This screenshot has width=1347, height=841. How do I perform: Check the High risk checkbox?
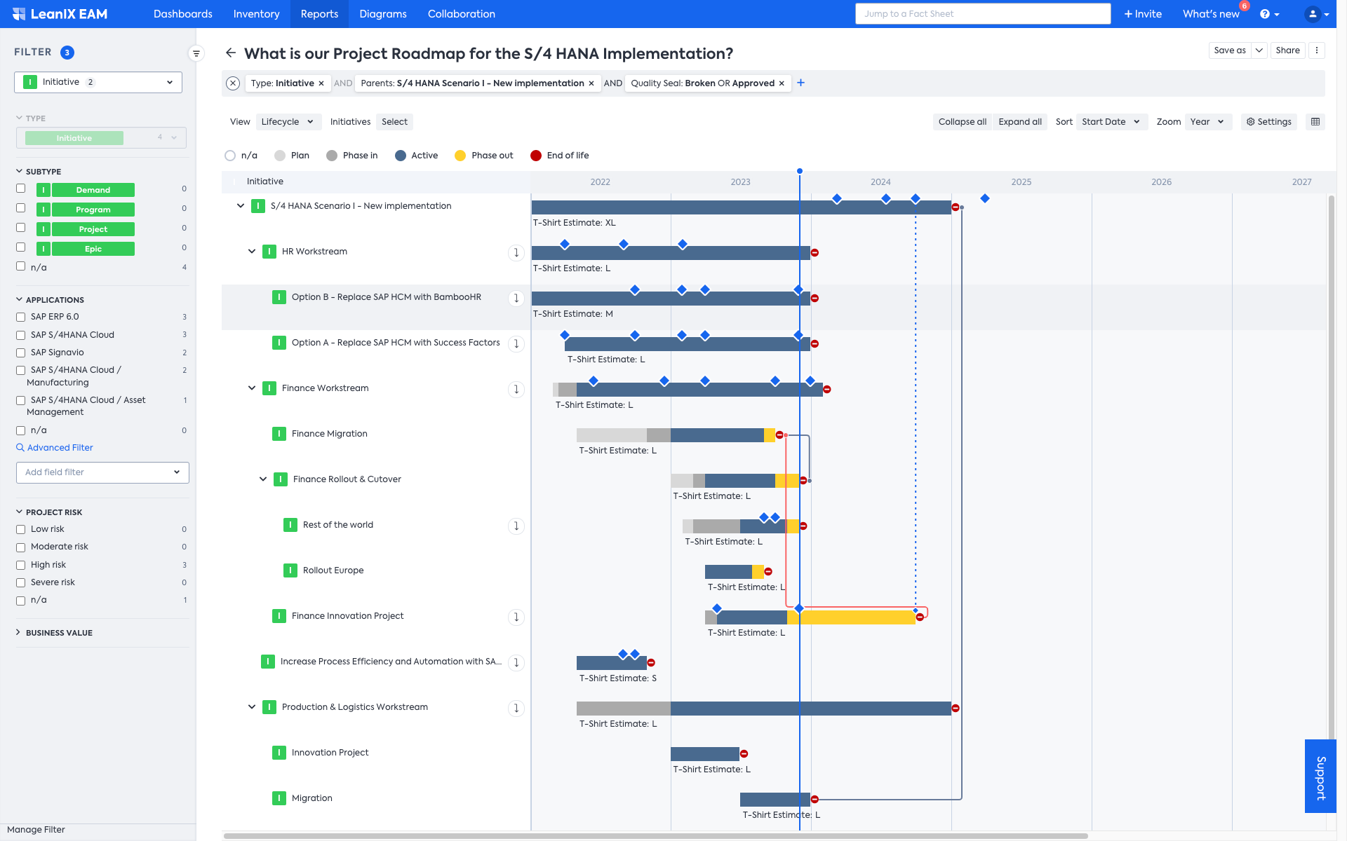pyautogui.click(x=21, y=566)
